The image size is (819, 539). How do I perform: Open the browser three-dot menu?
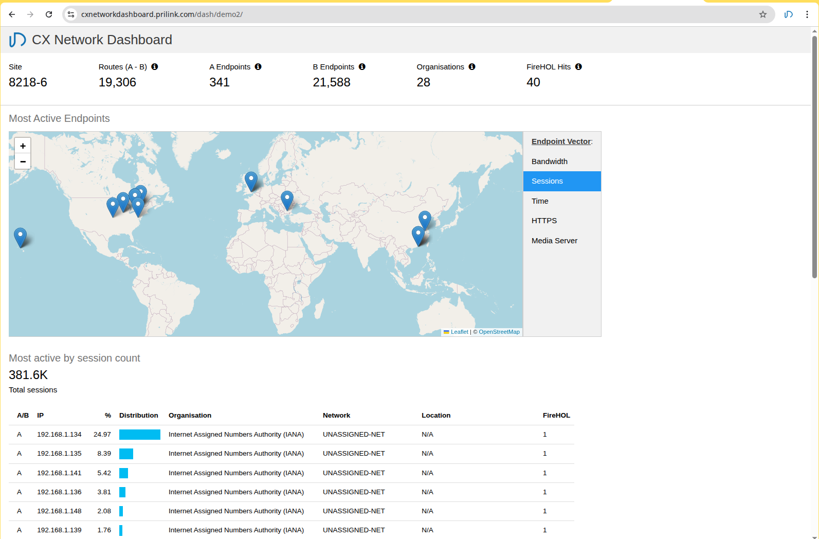(807, 14)
